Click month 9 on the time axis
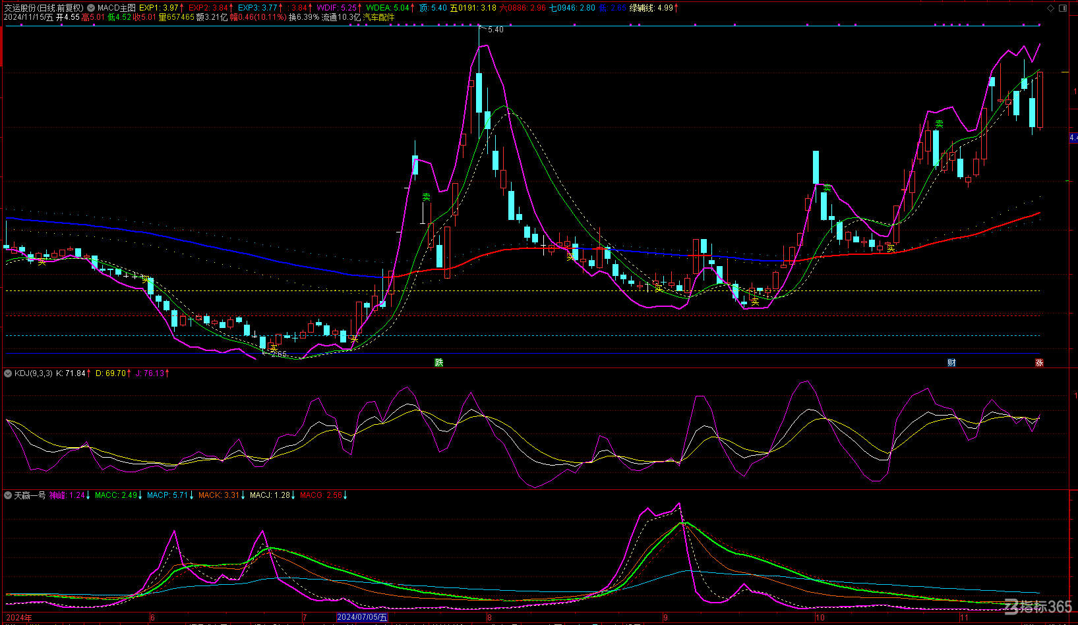 click(x=665, y=618)
